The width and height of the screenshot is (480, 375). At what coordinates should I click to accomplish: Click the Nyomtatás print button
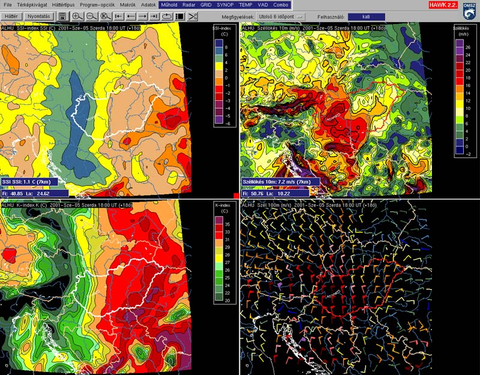click(x=38, y=16)
